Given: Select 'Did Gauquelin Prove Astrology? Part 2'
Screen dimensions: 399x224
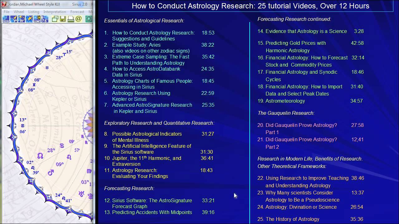Looking at the screenshot, I should pos(301,143).
